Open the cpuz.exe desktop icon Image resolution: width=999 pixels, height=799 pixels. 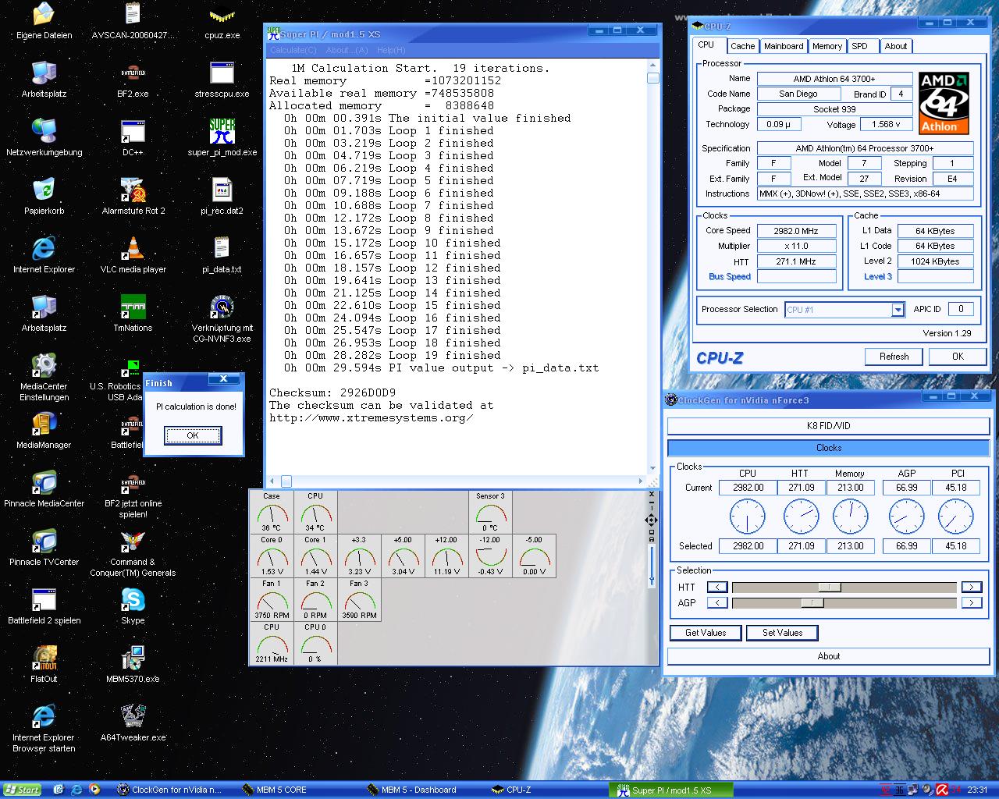click(222, 22)
